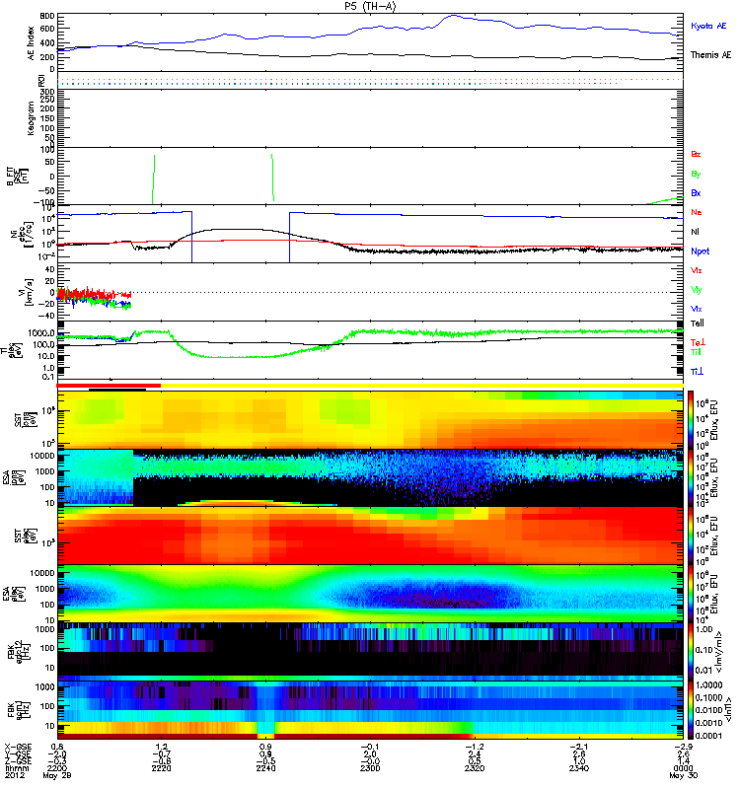
Task: Click the AE index line plot panel
Action: point(370,42)
